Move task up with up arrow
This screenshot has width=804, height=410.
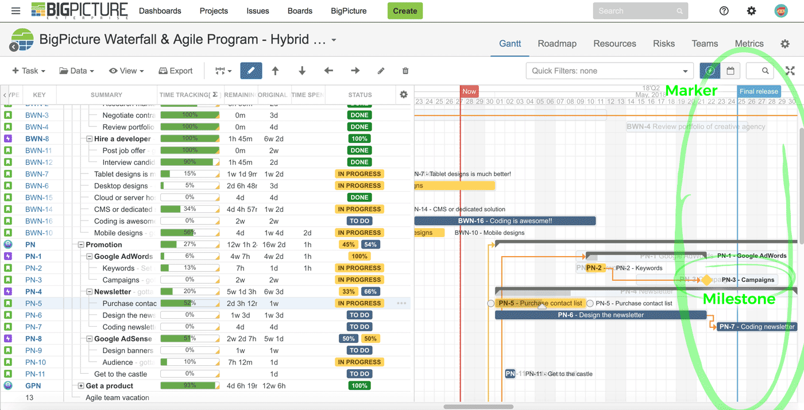275,71
